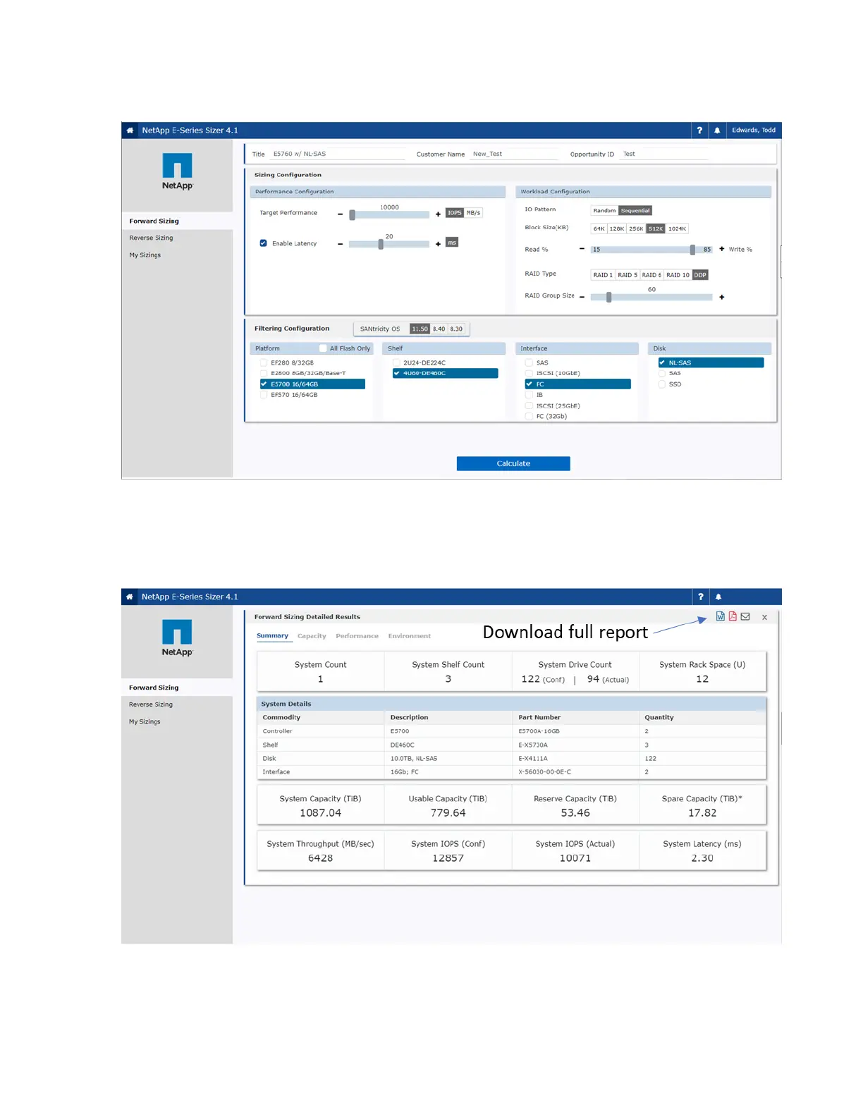The image size is (863, 1117).
Task: Open My Sizings in lower window sidebar
Action: coord(145,721)
